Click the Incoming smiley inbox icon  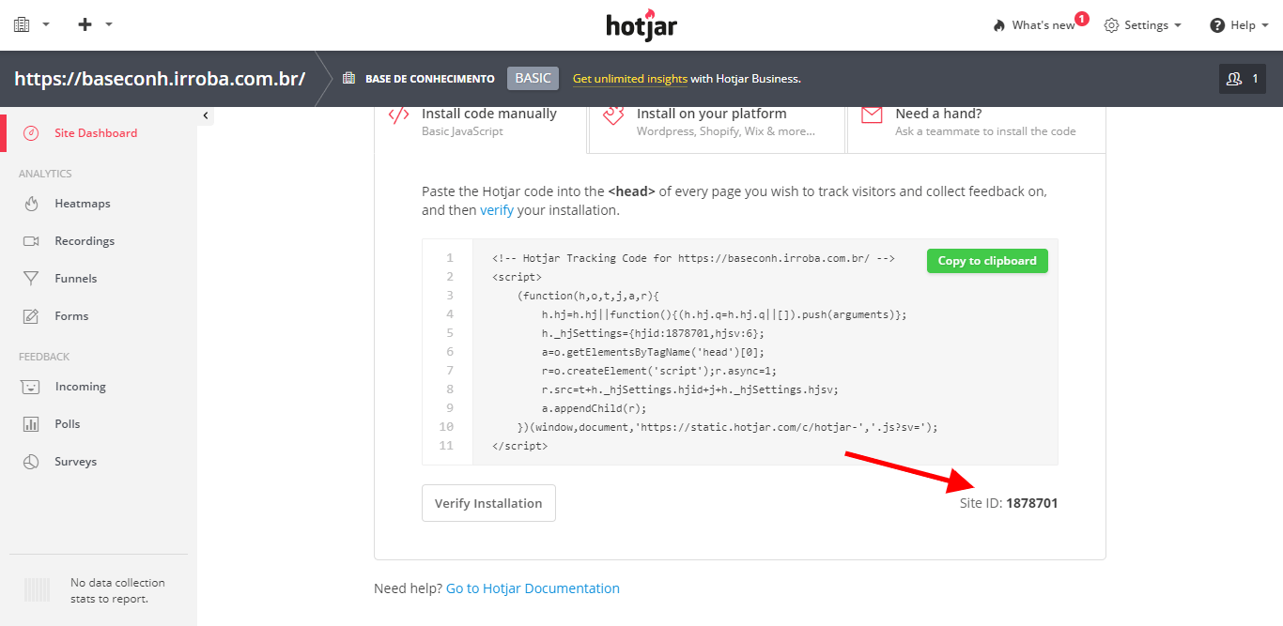point(31,387)
